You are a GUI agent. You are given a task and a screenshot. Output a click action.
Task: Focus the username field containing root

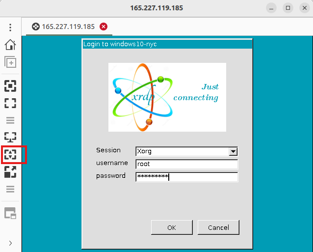tap(186, 164)
